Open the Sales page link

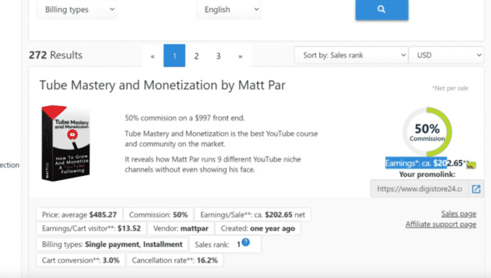click(458, 214)
